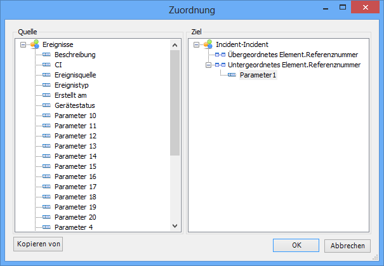Click the field icon beside Parameter1
This screenshot has width=384, height=266.
tap(232, 76)
